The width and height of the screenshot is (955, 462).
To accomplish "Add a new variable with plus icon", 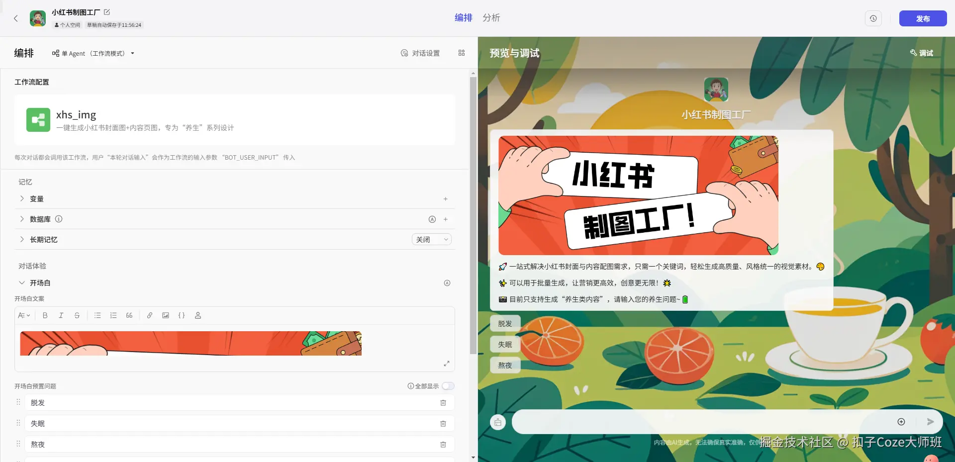I will pyautogui.click(x=446, y=199).
